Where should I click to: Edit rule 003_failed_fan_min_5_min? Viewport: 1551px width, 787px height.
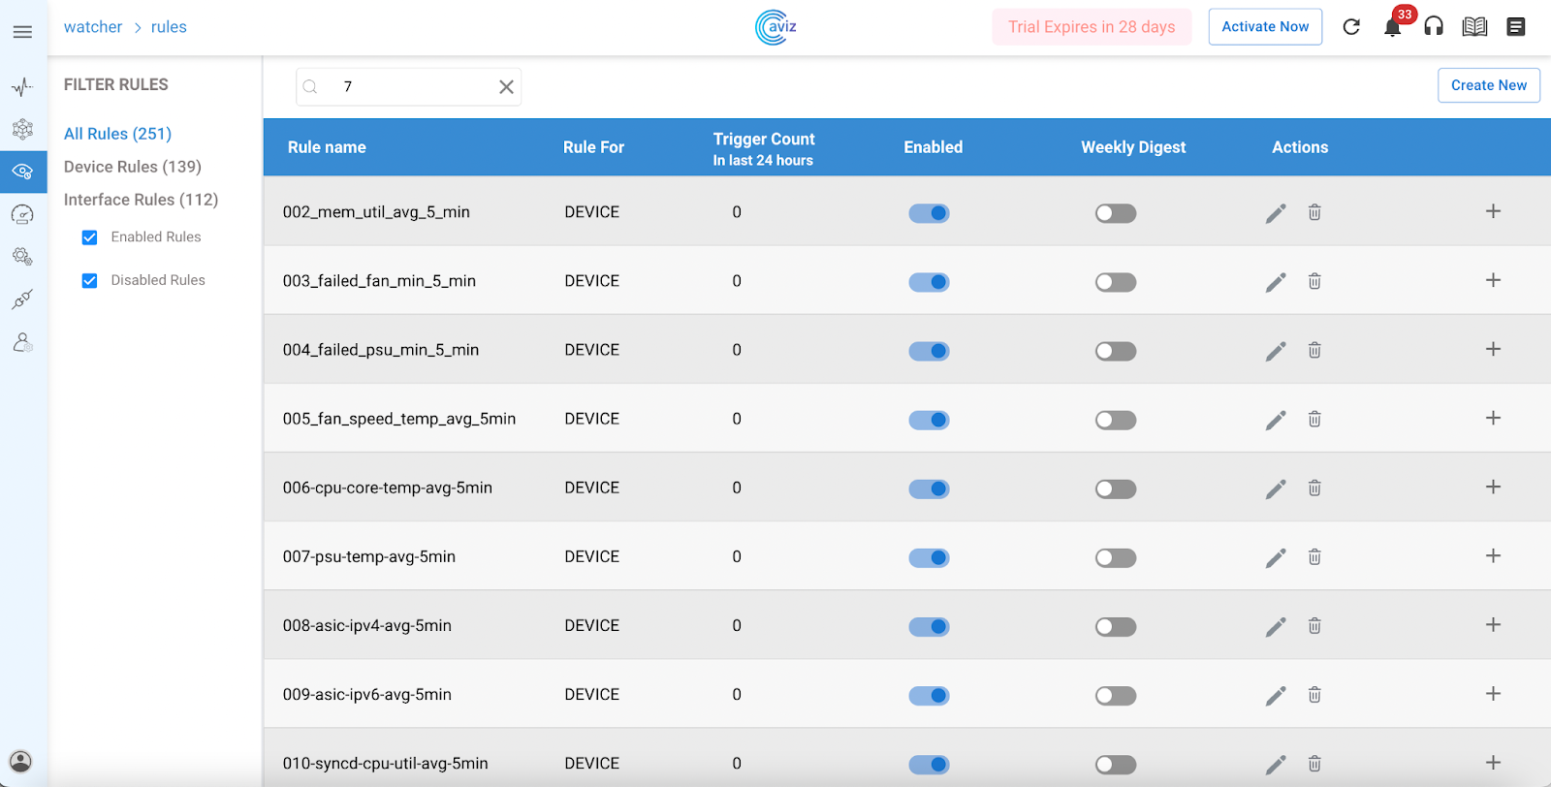point(1276,282)
